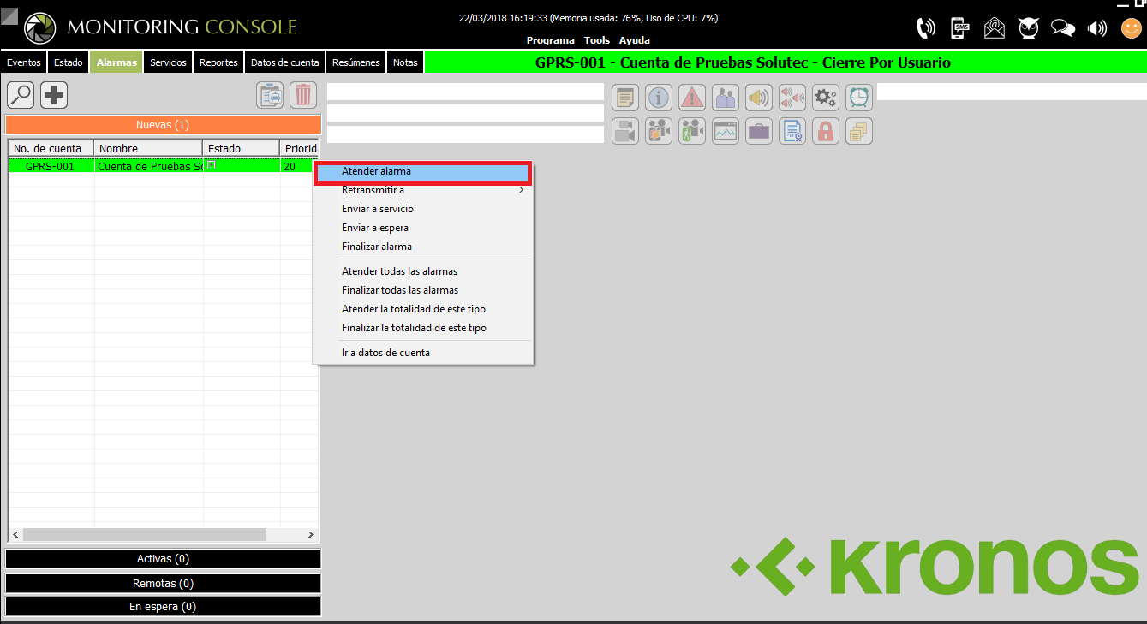Click the red padlock icon
This screenshot has height=624, width=1147.
click(826, 131)
